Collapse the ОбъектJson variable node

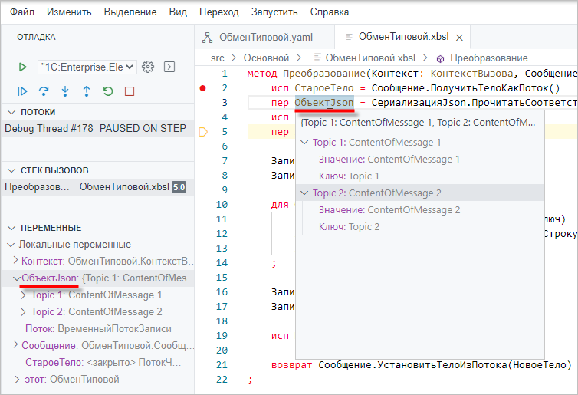click(x=16, y=278)
